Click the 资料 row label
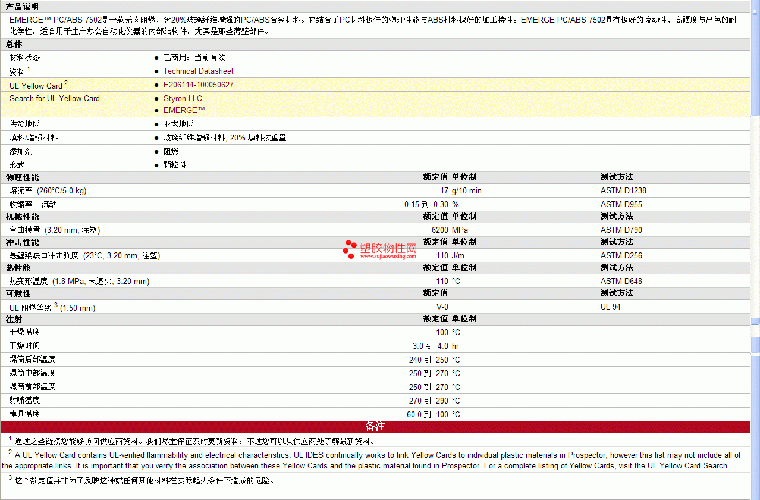The image size is (760, 500). click(x=17, y=72)
